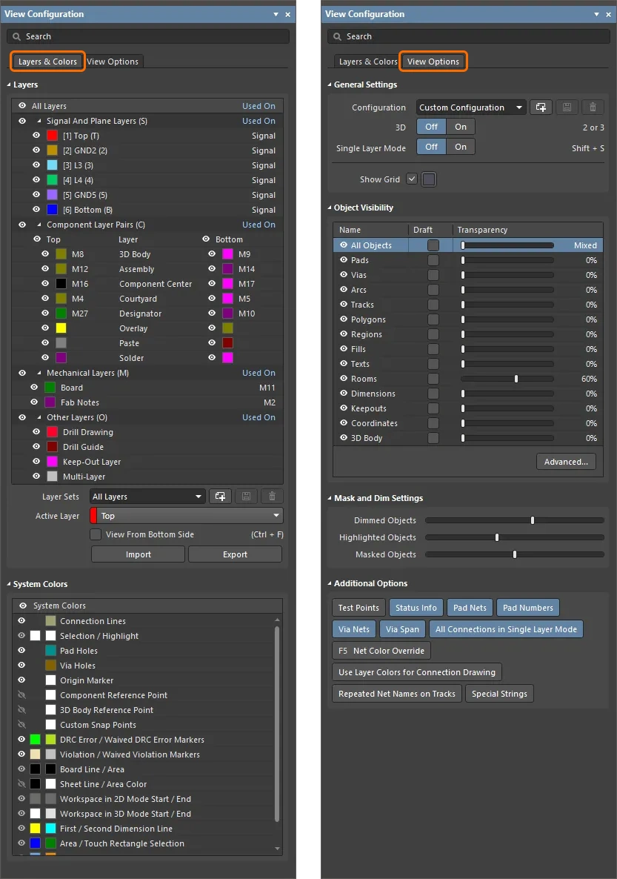
Task: Collapse Mask and Dim Settings section
Action: click(x=330, y=498)
